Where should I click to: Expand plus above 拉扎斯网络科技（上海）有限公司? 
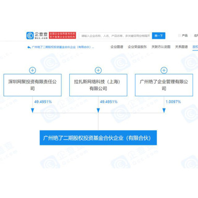(98, 70)
